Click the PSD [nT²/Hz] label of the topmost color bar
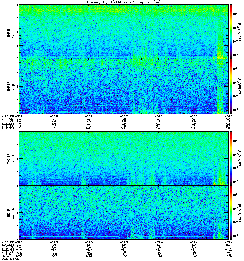This screenshot has width=244, height=261. pos(240,32)
